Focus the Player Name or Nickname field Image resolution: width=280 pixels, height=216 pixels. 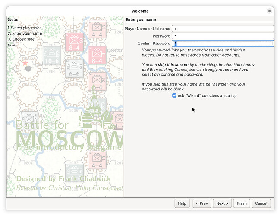(223, 29)
